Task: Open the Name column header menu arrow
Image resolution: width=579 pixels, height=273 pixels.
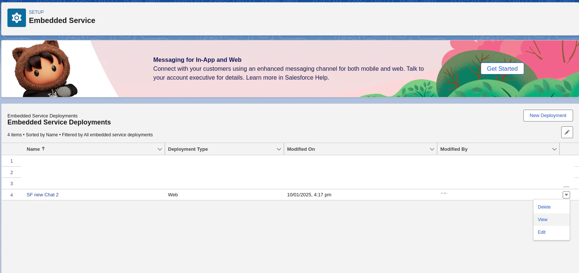Action: [x=160, y=149]
